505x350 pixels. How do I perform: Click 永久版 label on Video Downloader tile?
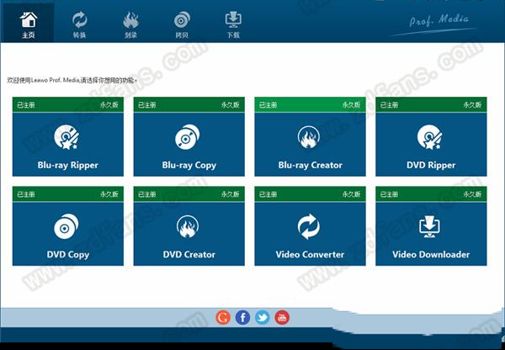474,194
